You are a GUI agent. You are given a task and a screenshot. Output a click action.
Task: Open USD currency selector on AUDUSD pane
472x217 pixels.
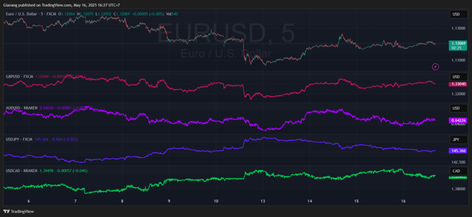tap(455, 108)
